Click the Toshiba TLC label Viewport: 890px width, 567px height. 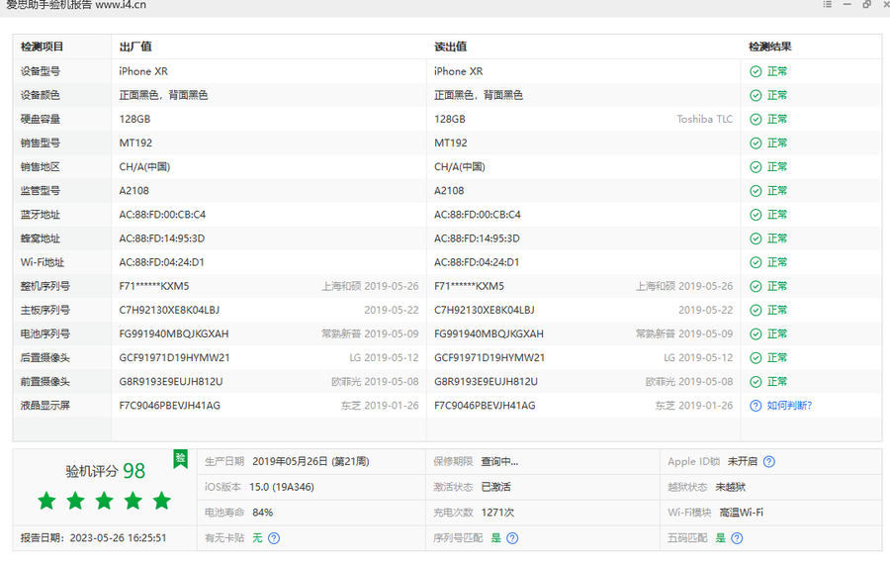(705, 120)
